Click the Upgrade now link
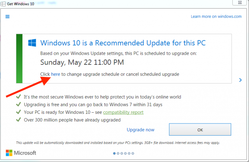Viewport: 249px width, 162px height. (140, 130)
